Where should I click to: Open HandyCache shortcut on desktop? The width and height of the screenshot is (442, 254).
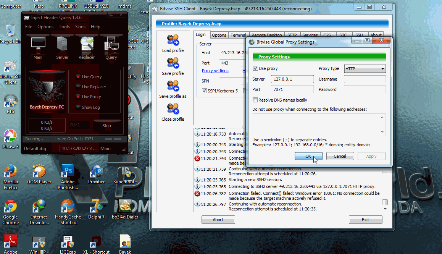tap(68, 212)
